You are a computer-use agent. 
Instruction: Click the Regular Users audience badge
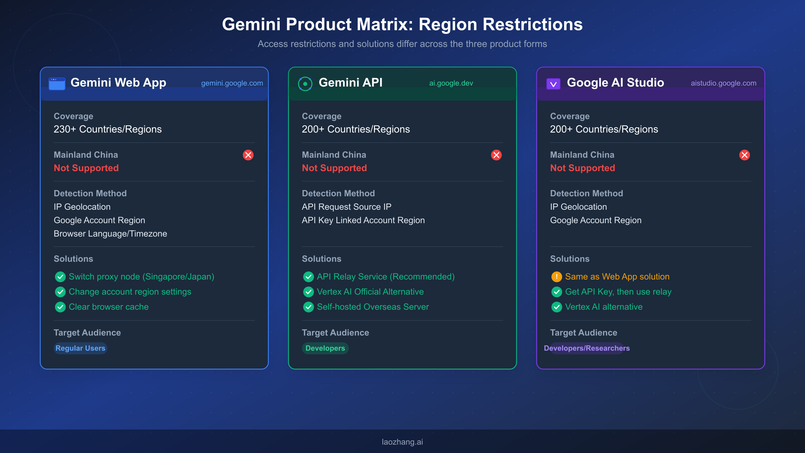80,348
